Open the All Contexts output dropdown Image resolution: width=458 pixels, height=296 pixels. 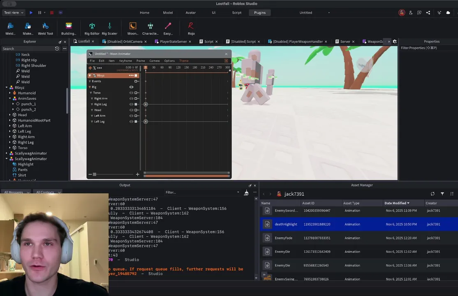tap(48, 192)
